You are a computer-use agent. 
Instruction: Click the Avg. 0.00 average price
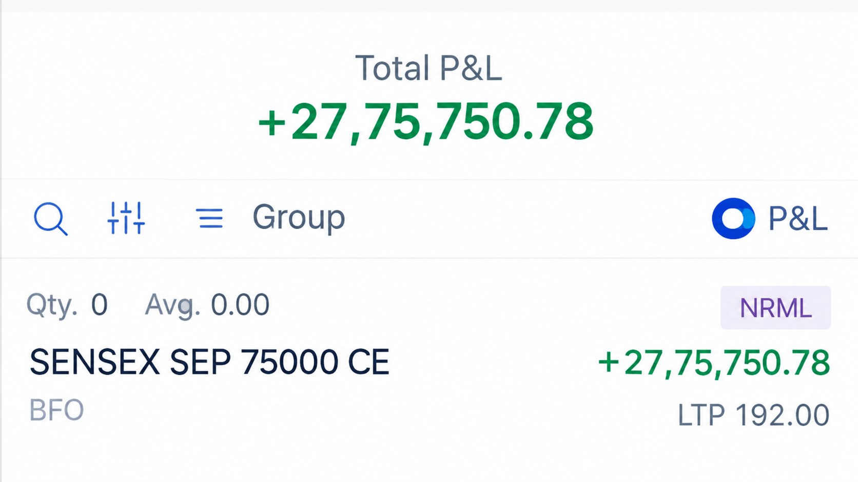(x=207, y=305)
